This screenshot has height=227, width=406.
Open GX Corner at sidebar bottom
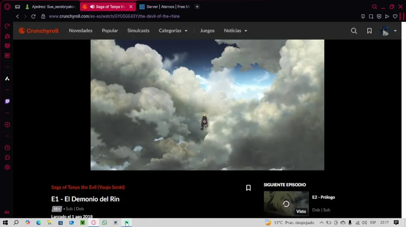(x=7, y=212)
